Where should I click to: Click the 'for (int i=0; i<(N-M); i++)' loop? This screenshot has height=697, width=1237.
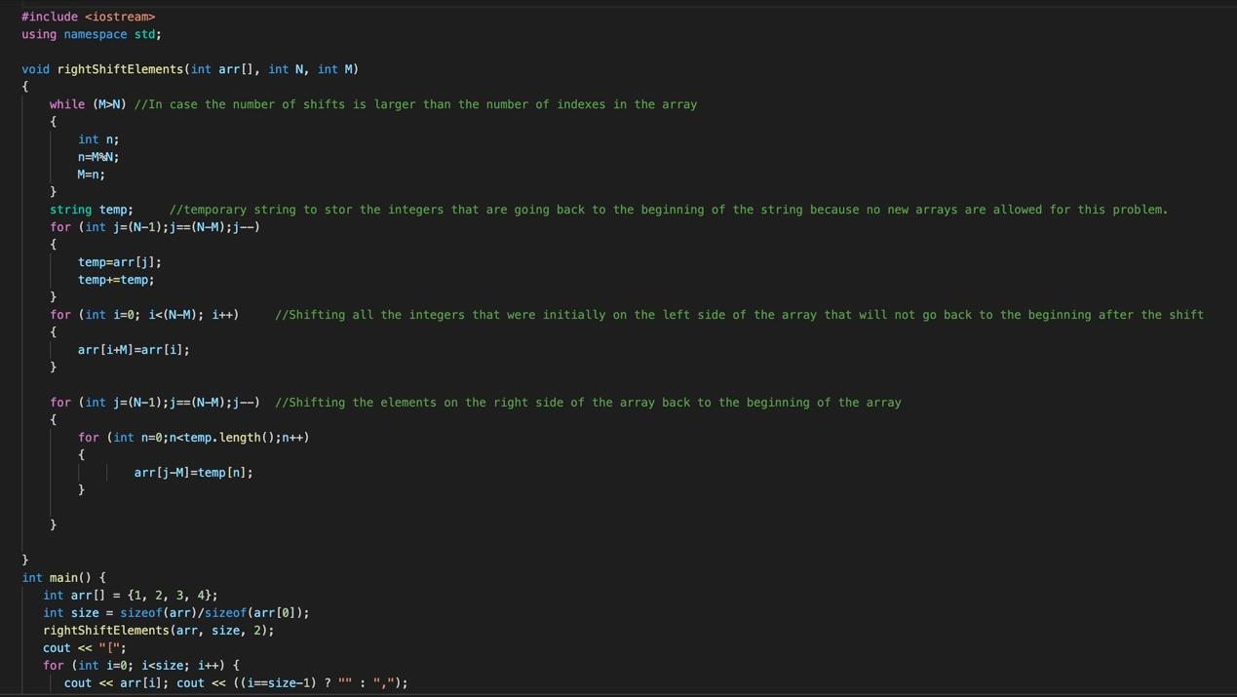[x=144, y=315]
